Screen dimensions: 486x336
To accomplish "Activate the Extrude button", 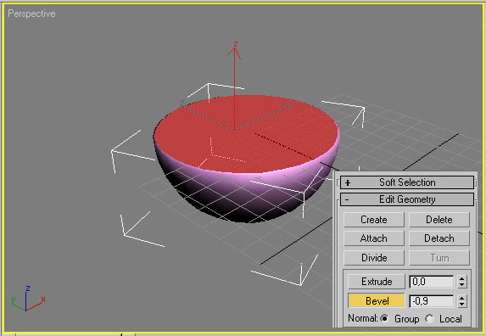I will tap(377, 282).
